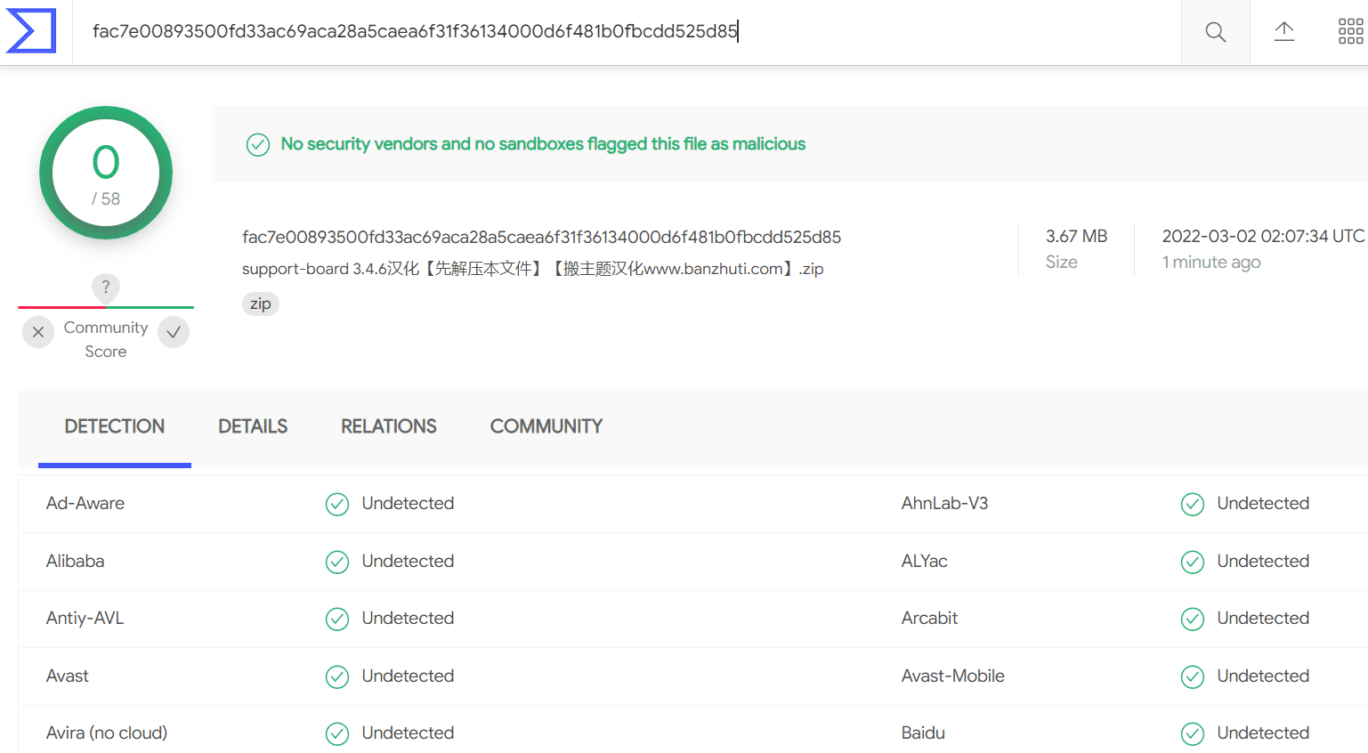Click the Ad-Aware vendor name
This screenshot has height=753, width=1368.
[85, 503]
